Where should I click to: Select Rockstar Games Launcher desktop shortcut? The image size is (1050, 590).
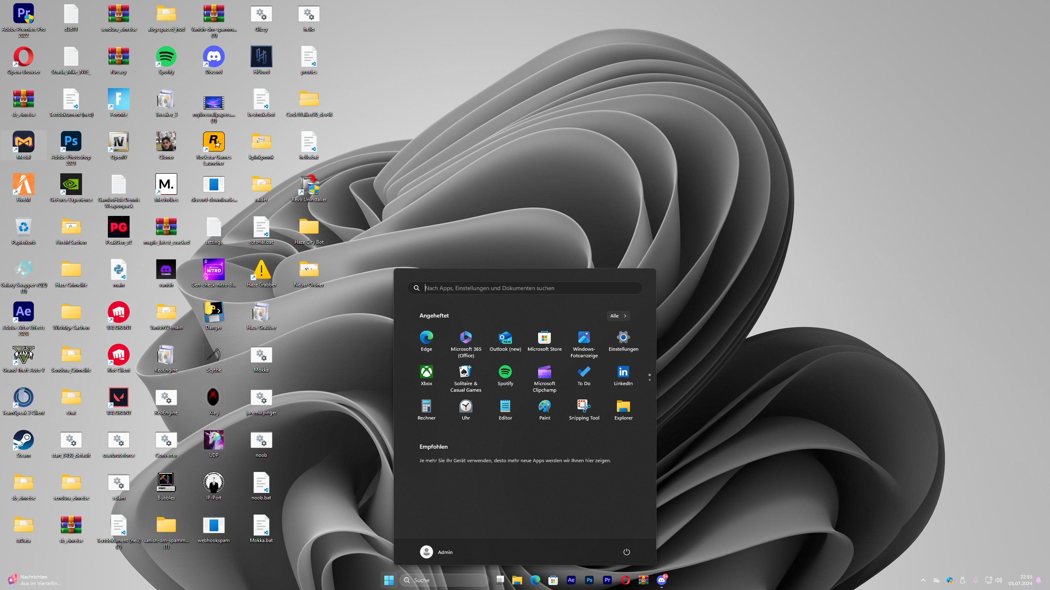click(x=214, y=148)
